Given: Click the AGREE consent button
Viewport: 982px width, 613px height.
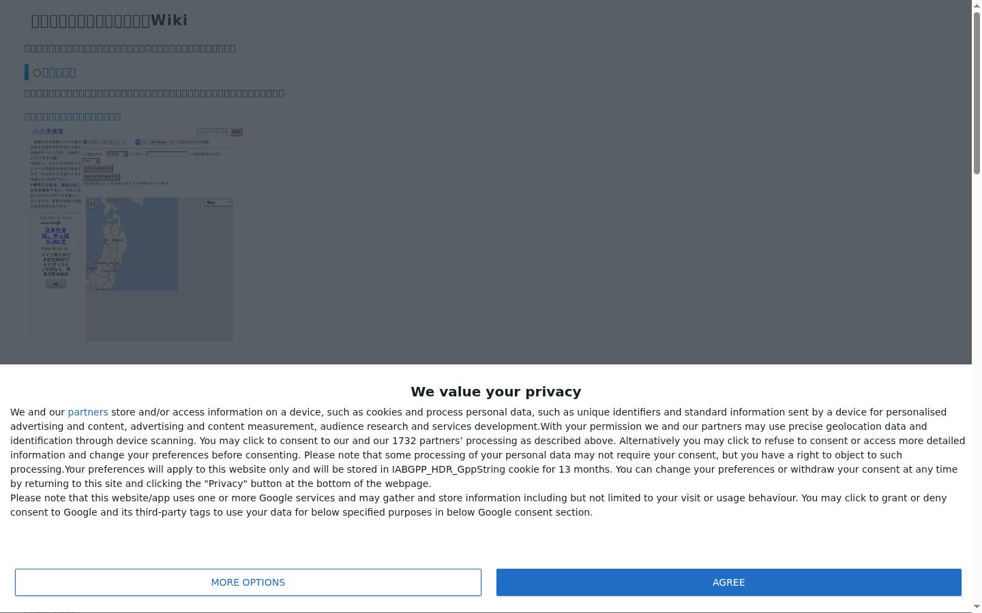Looking at the screenshot, I should coord(728,582).
